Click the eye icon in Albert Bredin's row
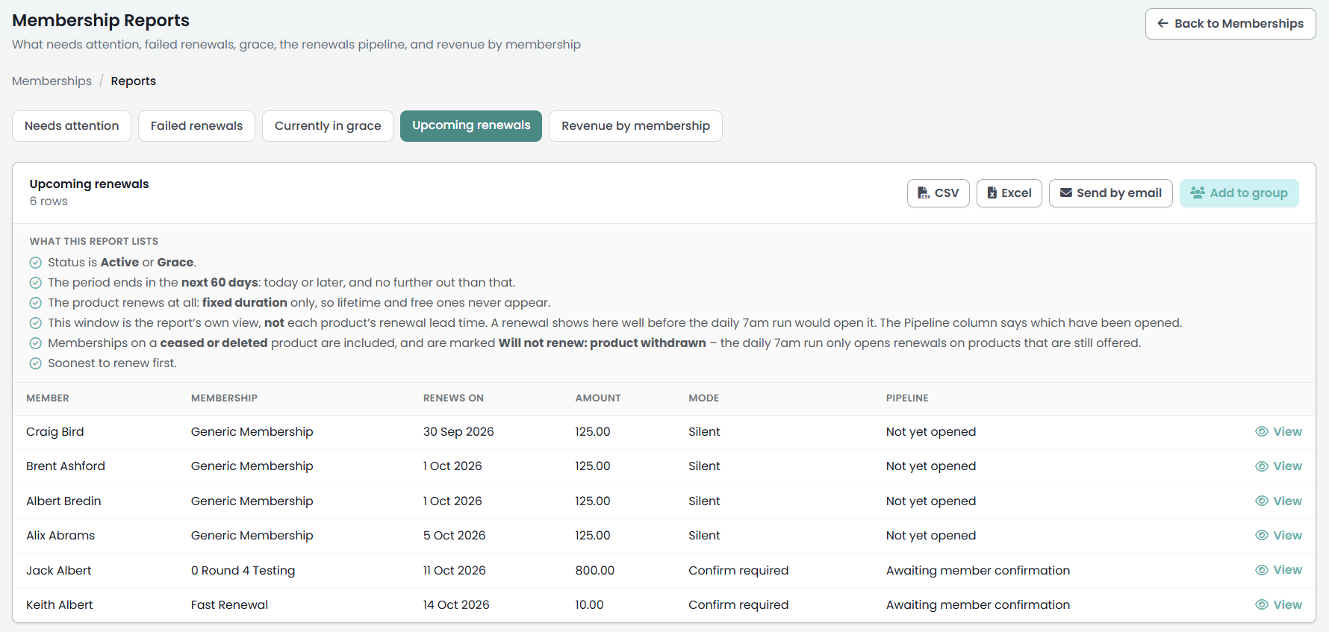Screen dimensions: 1329x632 (x=1262, y=501)
